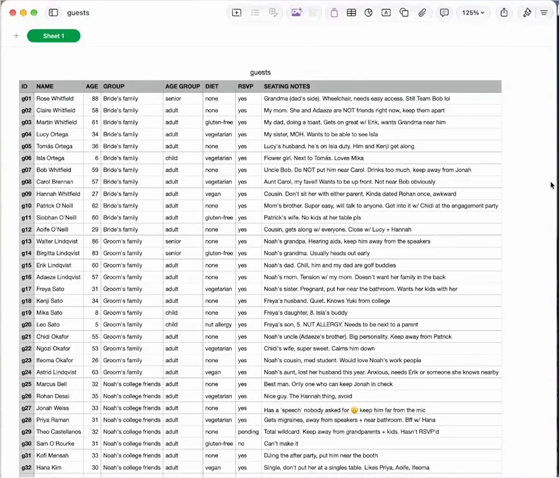This screenshot has width=559, height=478.
Task: Click the table-with-arrow toolbar icon
Action: [273, 13]
